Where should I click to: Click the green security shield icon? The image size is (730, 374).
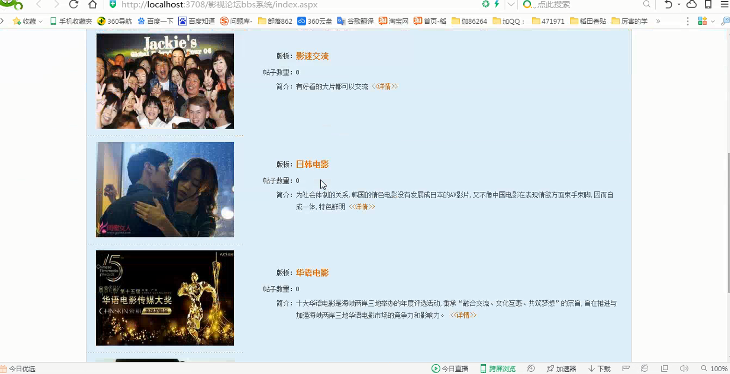pos(112,5)
